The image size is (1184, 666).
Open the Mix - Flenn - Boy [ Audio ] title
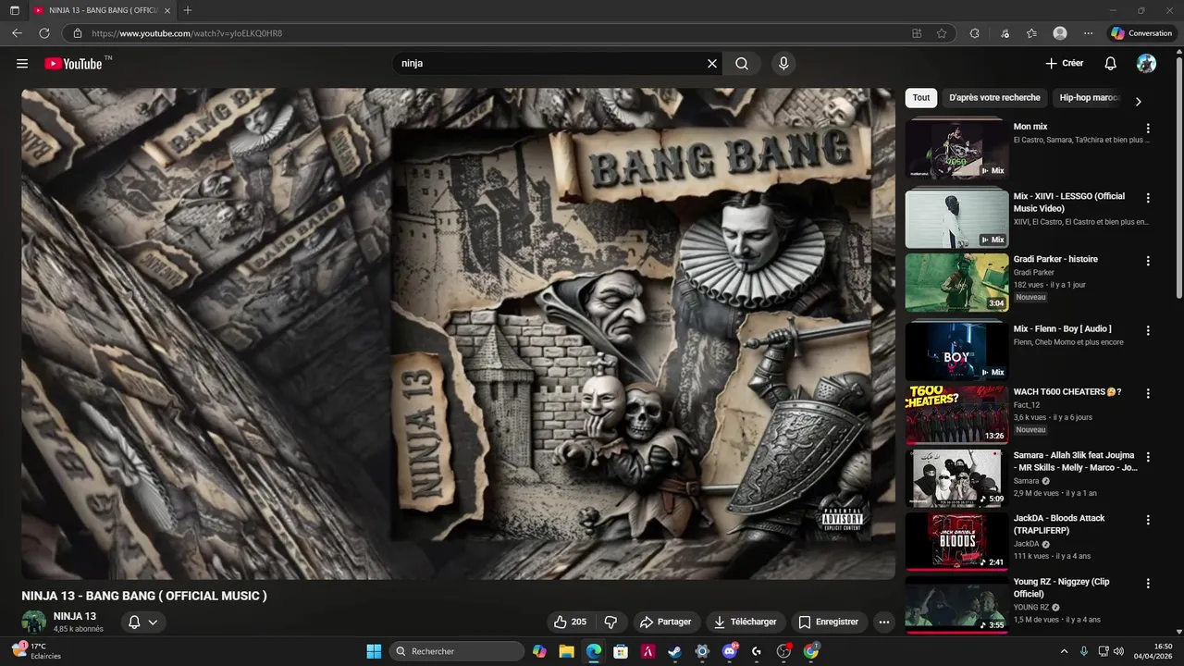pyautogui.click(x=1062, y=329)
